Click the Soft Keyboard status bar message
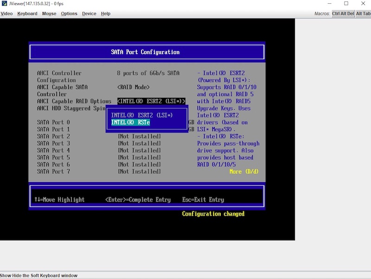 pos(38,275)
